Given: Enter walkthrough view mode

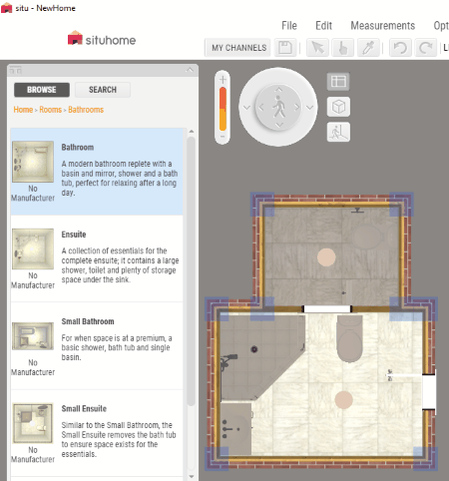Looking at the screenshot, I should coord(338,132).
